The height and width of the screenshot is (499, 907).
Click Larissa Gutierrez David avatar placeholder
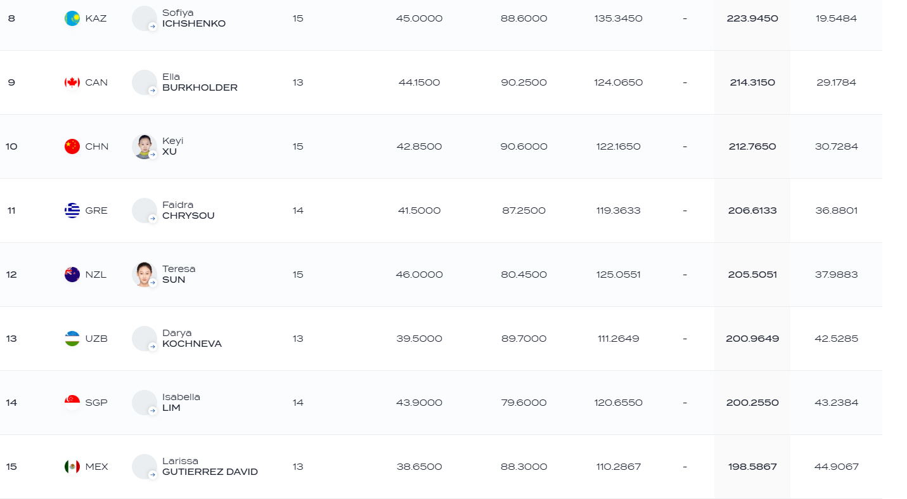tap(145, 467)
